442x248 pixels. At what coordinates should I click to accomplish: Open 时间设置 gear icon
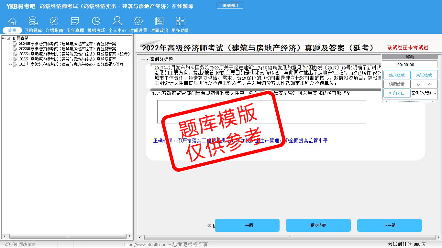pyautogui.click(x=138, y=22)
